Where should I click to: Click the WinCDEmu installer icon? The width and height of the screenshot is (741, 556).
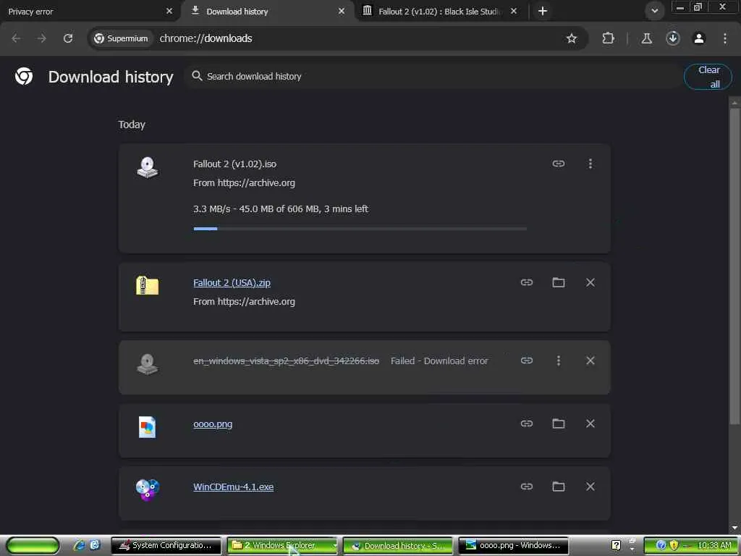pyautogui.click(x=148, y=490)
